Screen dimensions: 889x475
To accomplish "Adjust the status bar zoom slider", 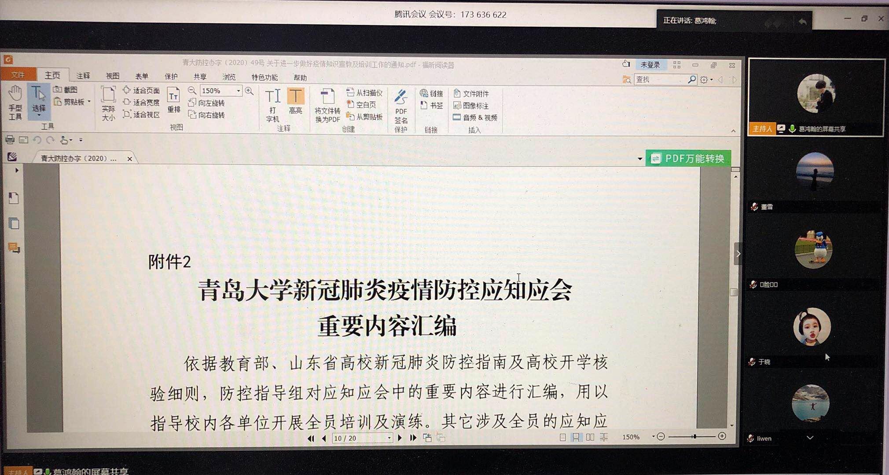I will pyautogui.click(x=694, y=436).
